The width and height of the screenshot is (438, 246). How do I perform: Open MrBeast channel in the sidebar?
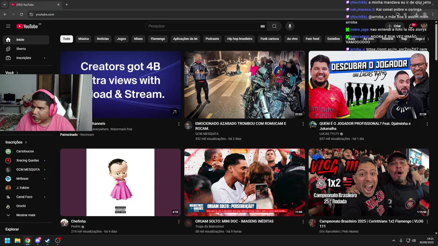pyautogui.click(x=26, y=179)
